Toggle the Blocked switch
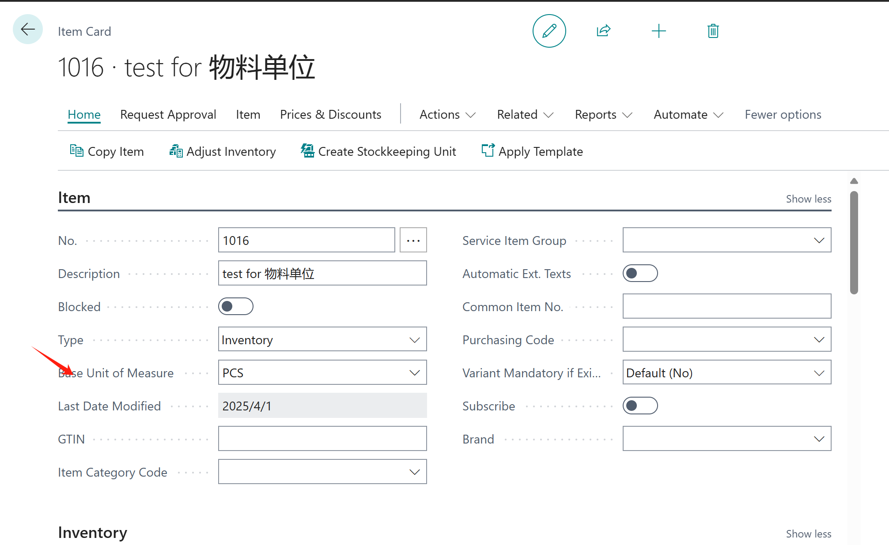The height and width of the screenshot is (545, 889). 235,306
